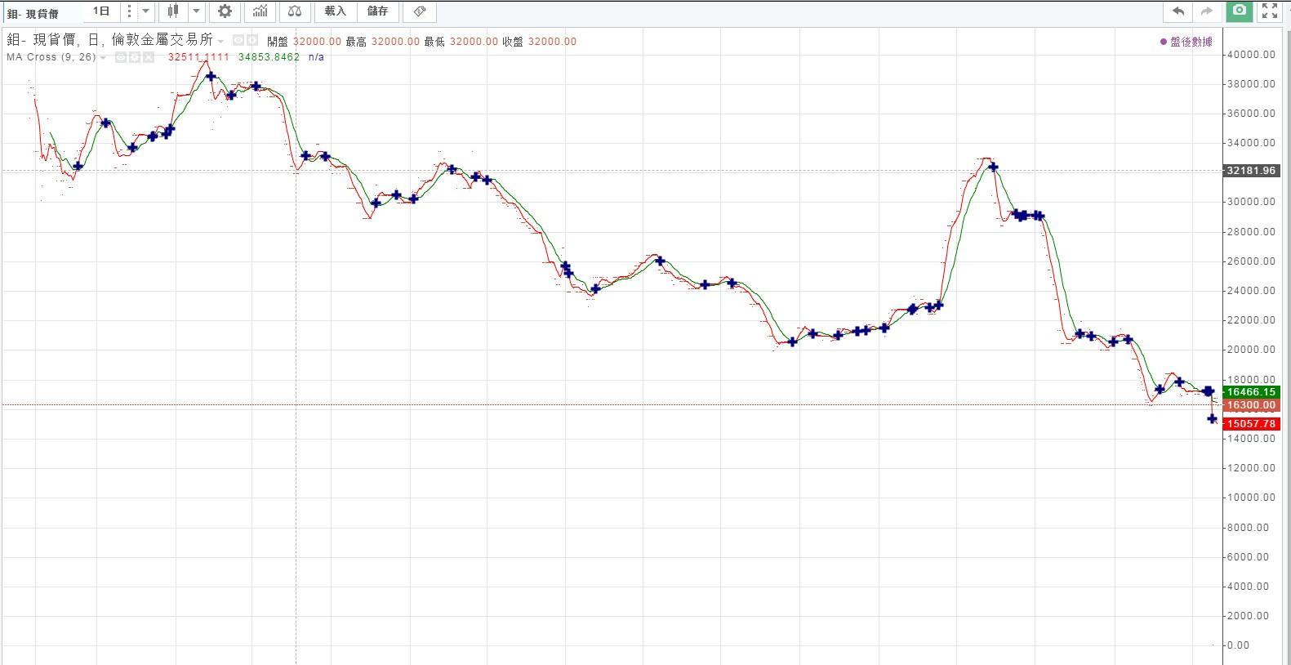1291x665 pixels.
Task: Click the three-dots interval options icon
Action: click(x=129, y=11)
